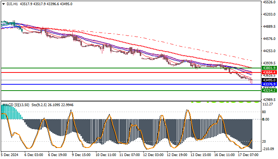This screenshot has height=159, width=278.
Task: Click the 112.27 indicator scale value
Action: (x=267, y=104)
